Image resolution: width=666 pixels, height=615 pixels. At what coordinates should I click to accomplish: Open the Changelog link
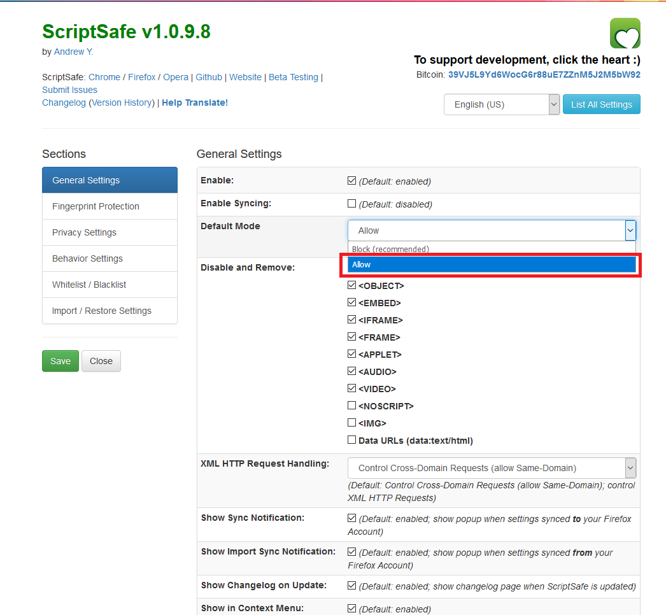click(x=64, y=102)
